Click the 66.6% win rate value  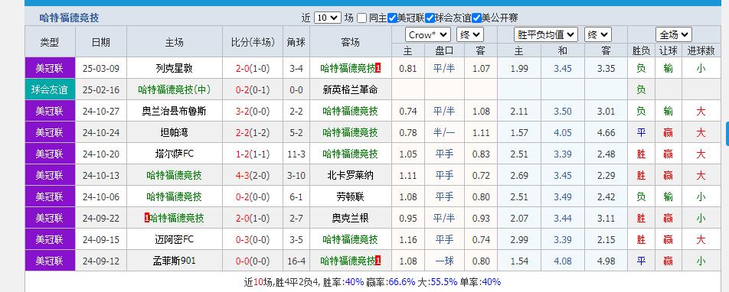pos(402,282)
